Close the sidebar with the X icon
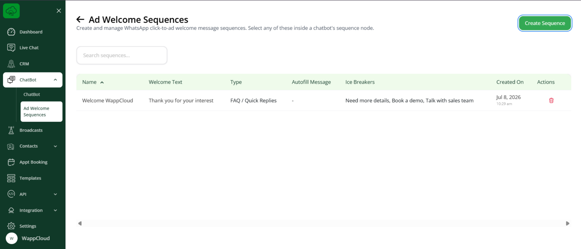 (59, 11)
